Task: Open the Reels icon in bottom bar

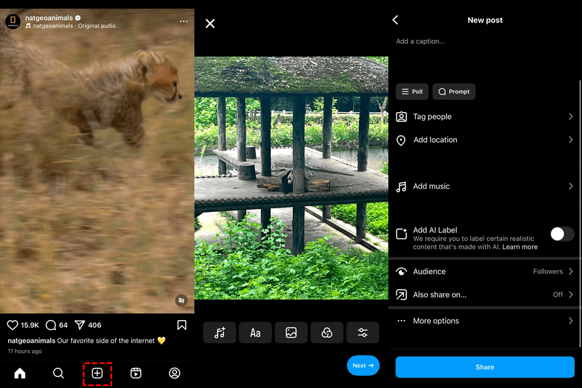Action: 136,373
